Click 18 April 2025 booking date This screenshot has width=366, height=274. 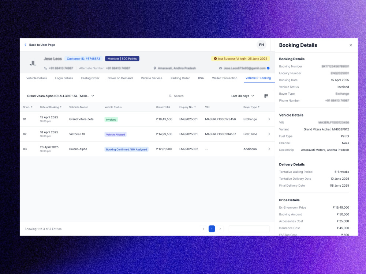pos(49,132)
